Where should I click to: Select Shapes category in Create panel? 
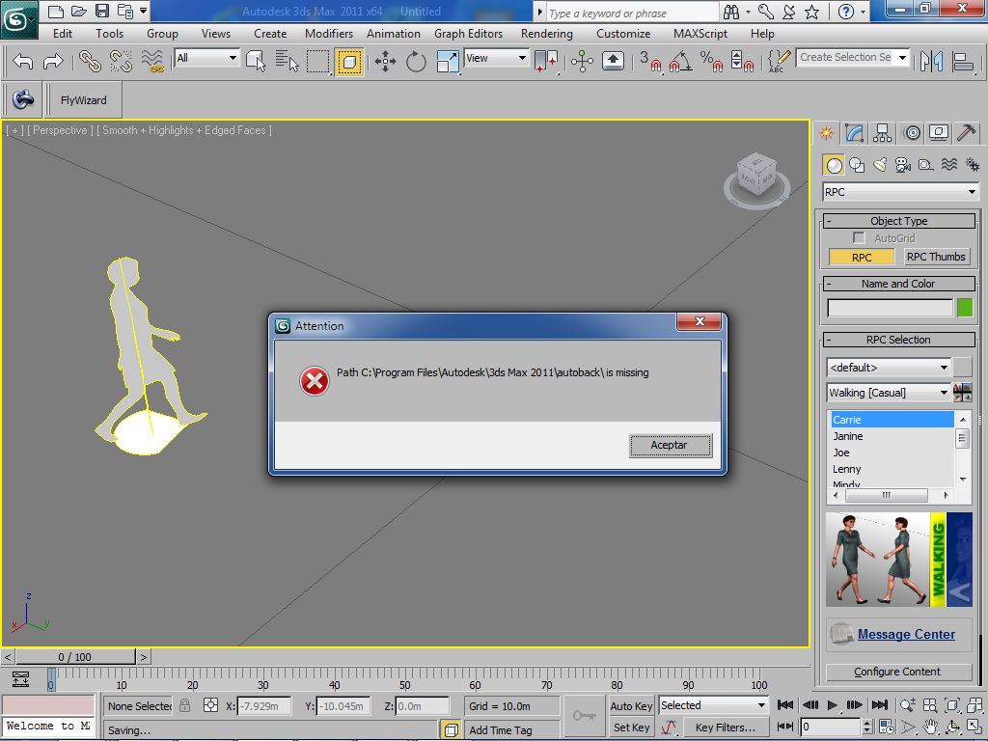pos(857,165)
